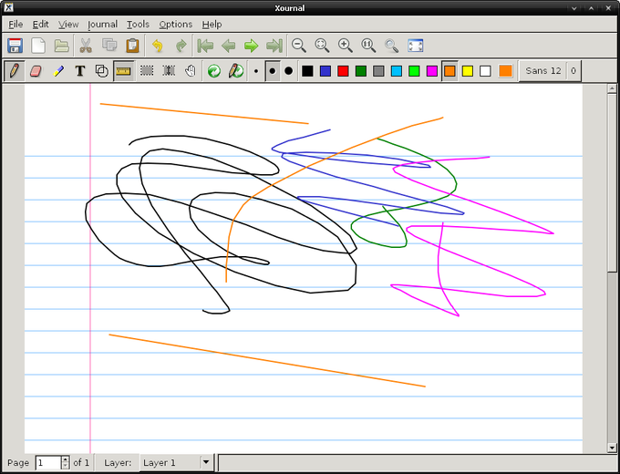Screen dimensions: 620x474
Task: Click the Zoom In magnifier
Action: [346, 46]
